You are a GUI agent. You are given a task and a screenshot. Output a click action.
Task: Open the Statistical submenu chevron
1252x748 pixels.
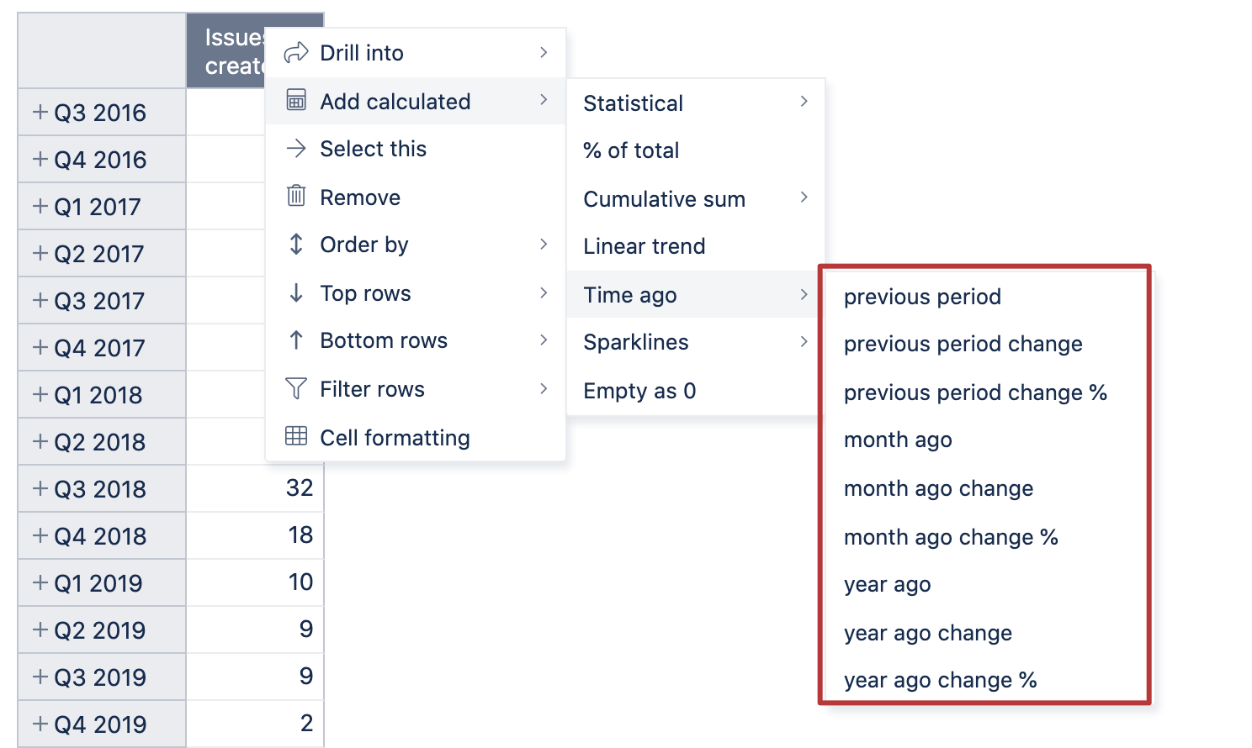click(804, 102)
